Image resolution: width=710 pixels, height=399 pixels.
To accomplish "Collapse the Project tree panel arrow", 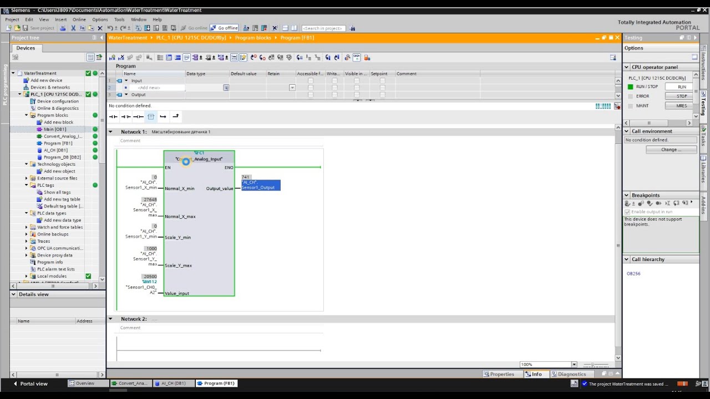I will 102,38.
